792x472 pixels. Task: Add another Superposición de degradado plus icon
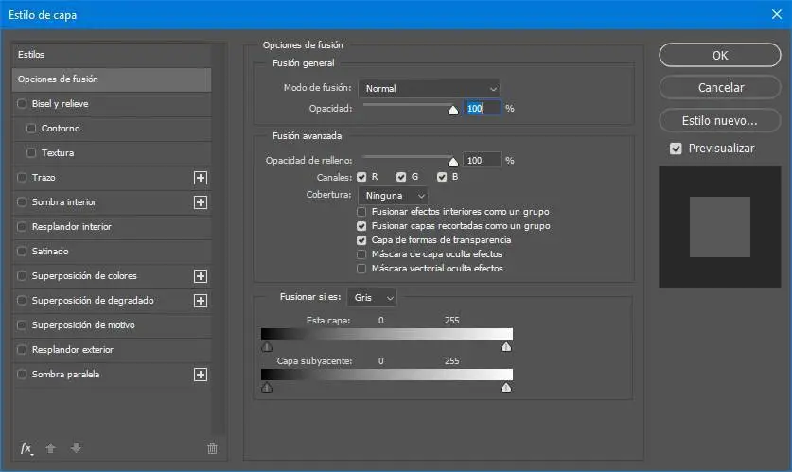point(201,301)
